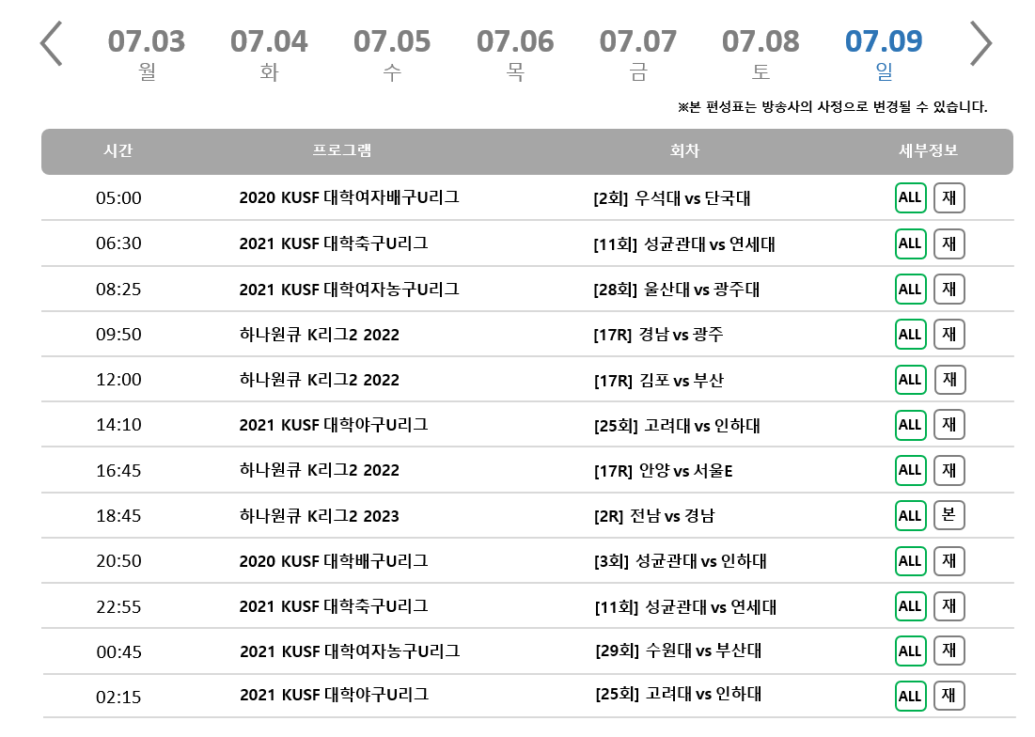Click the [17R] 김포 vs 부산 episode
This screenshot has width=1035, height=737.
click(x=658, y=380)
